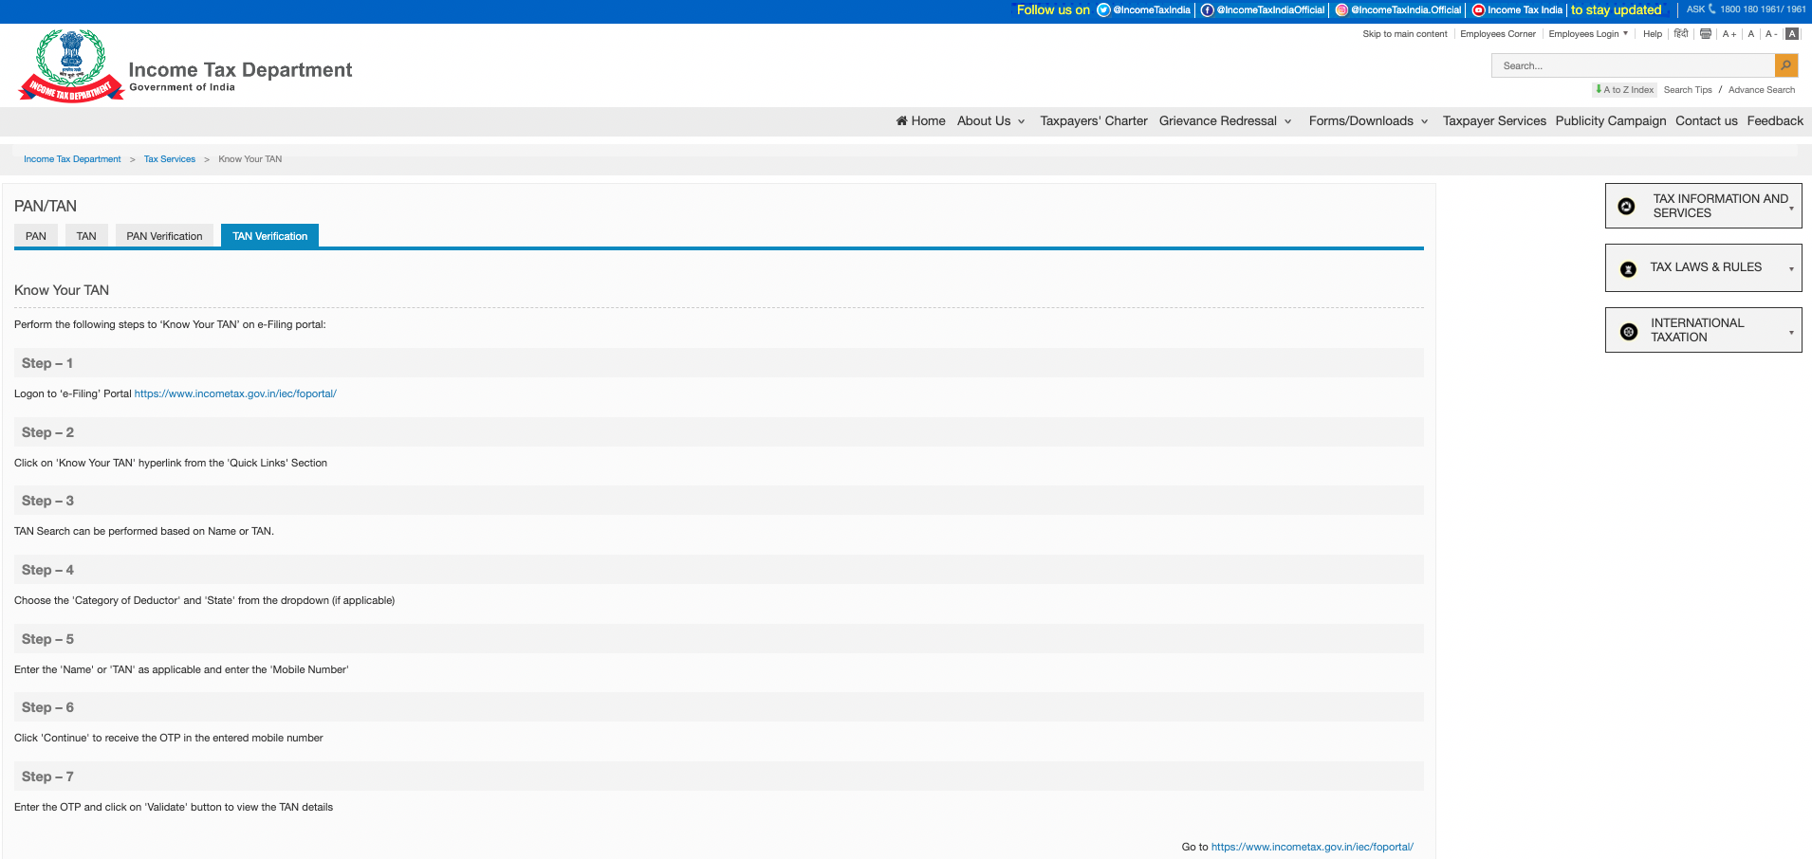Open Taxpayers' Charter menu item
This screenshot has width=1812, height=859.
(1094, 121)
